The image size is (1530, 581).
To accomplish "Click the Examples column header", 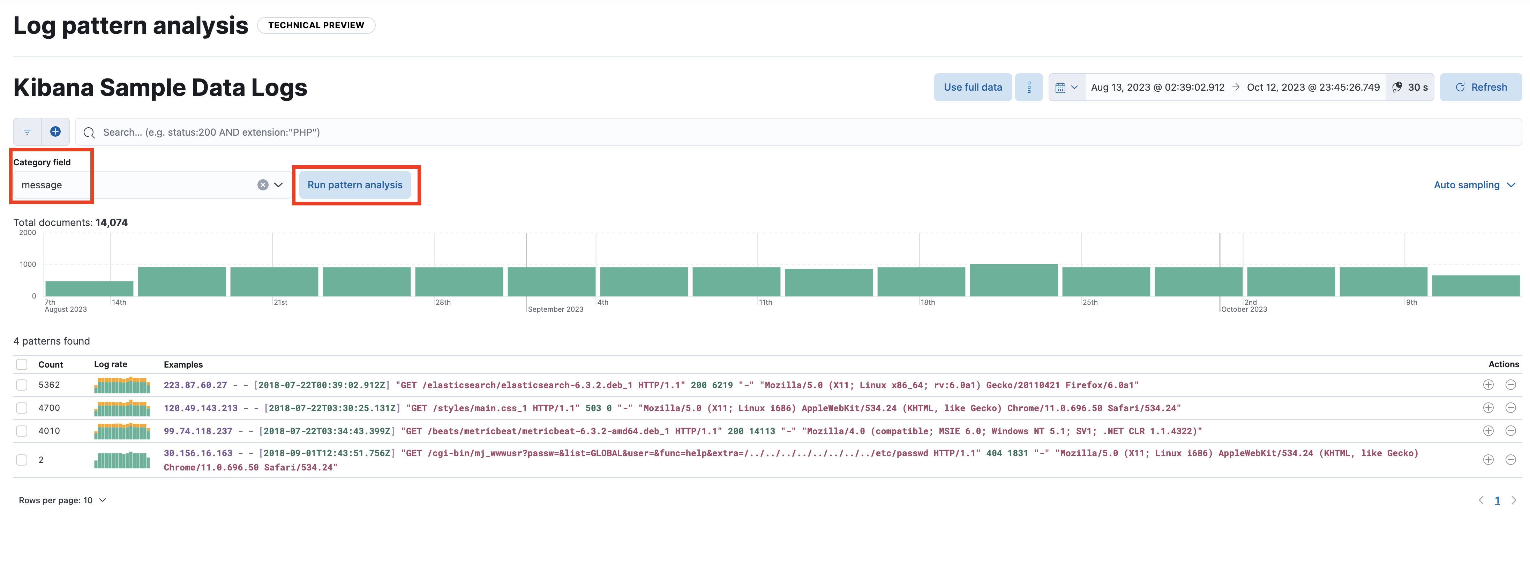I will 183,365.
